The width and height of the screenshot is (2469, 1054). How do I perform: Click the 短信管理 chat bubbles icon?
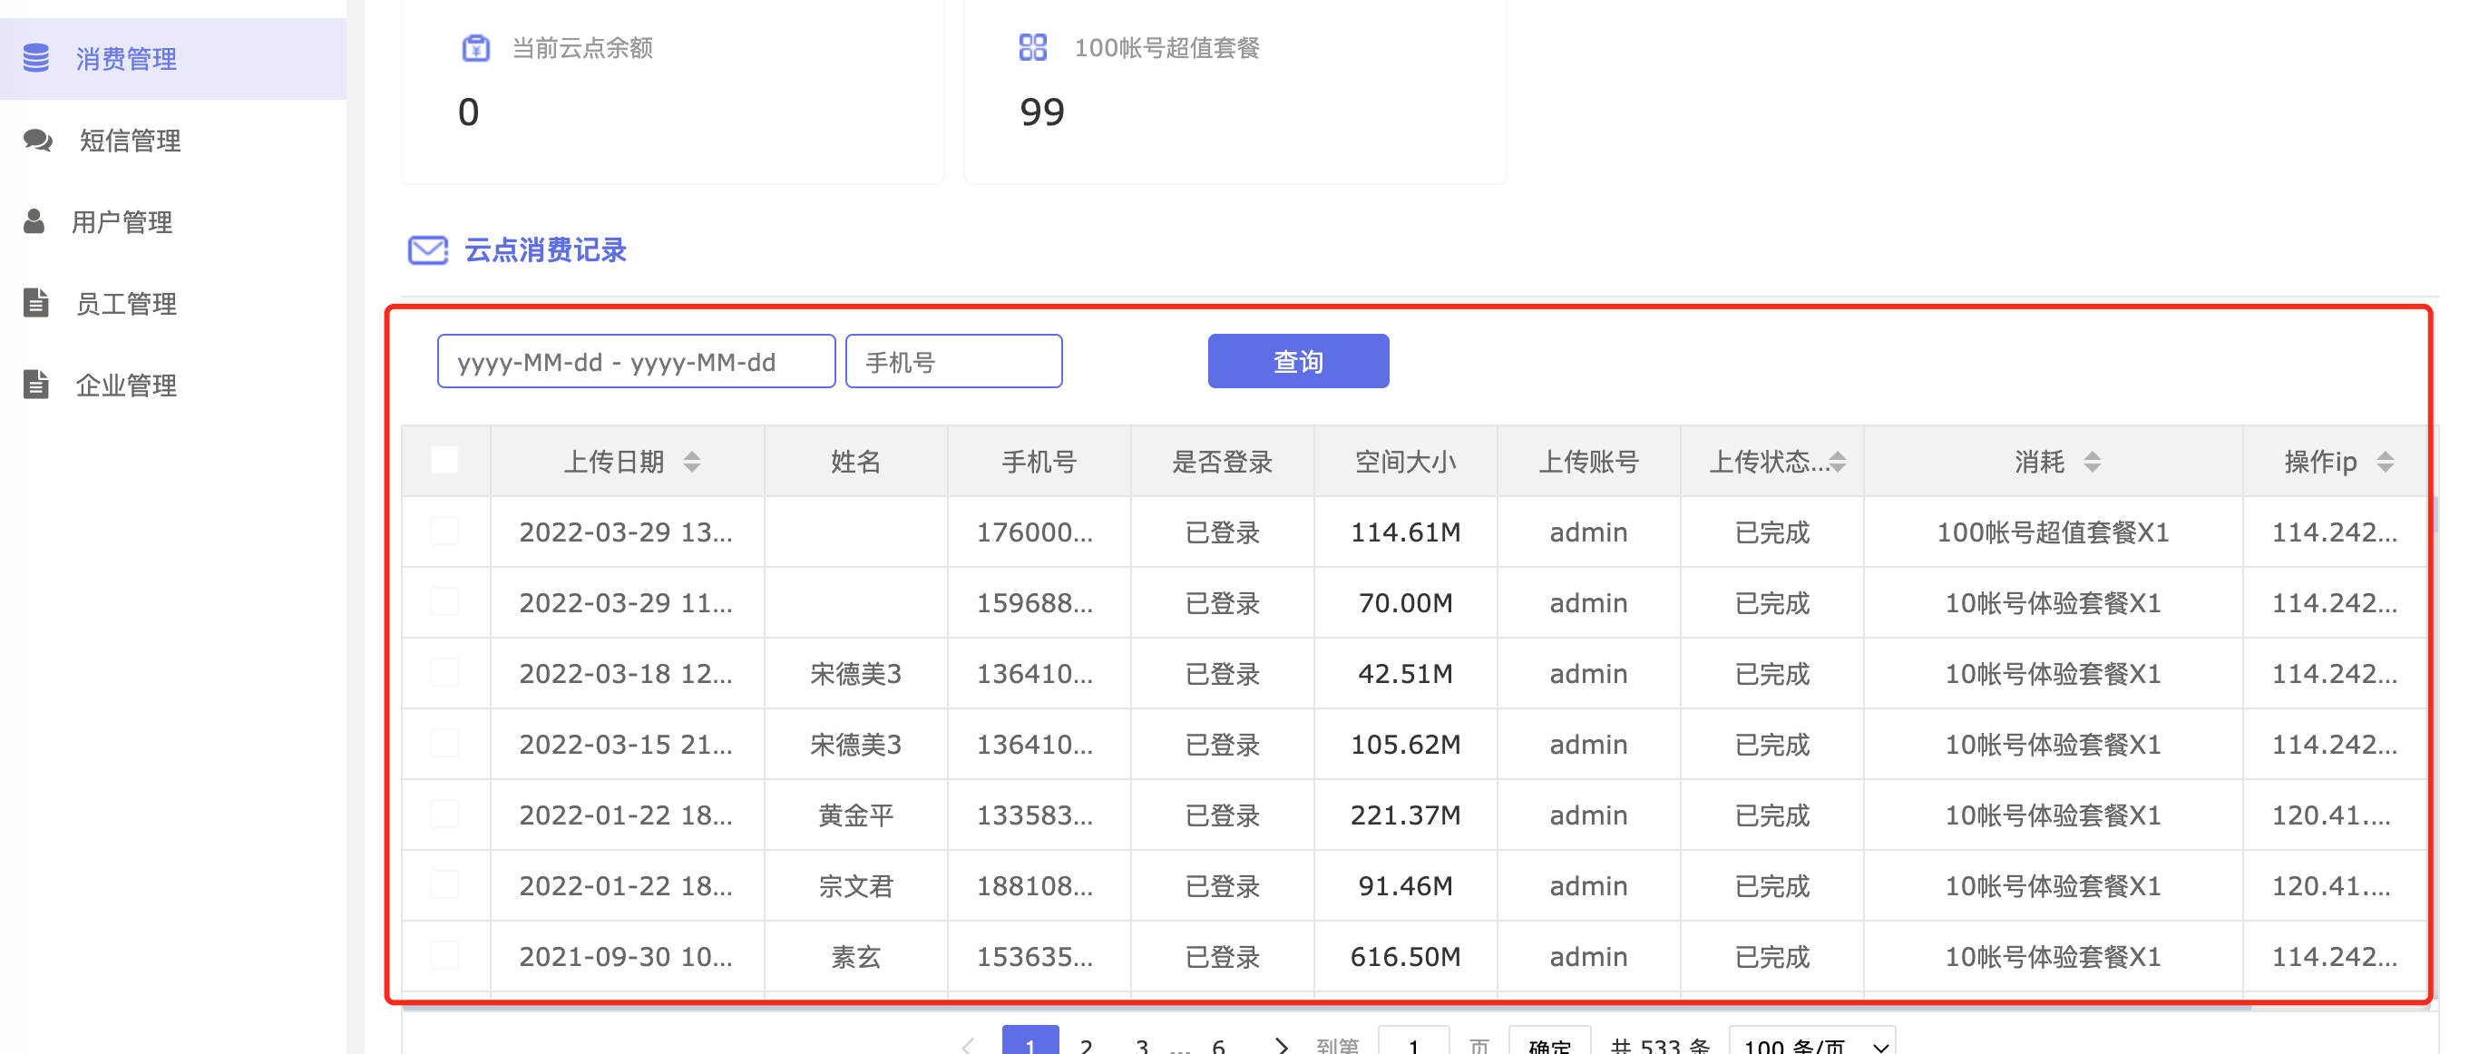38,140
